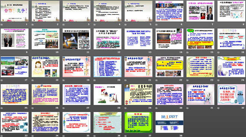Viewport: 246px width, 137px height.
Task: Click the animation star icon under slide 17
Action: [x=2, y=80]
